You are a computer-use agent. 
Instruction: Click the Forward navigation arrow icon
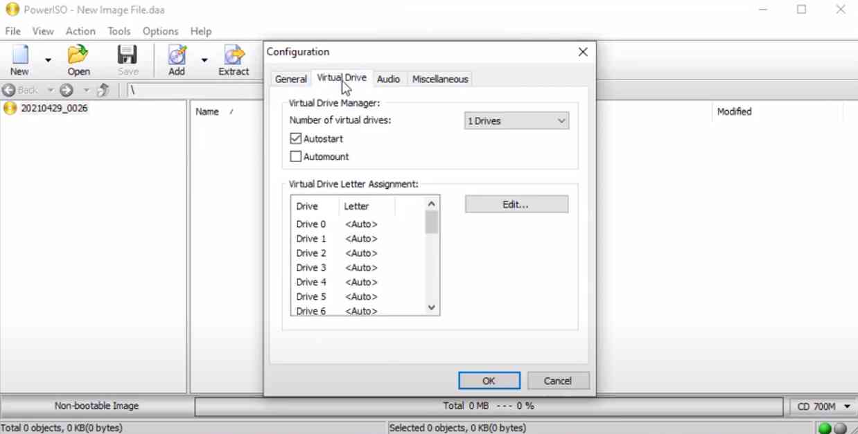tap(67, 90)
